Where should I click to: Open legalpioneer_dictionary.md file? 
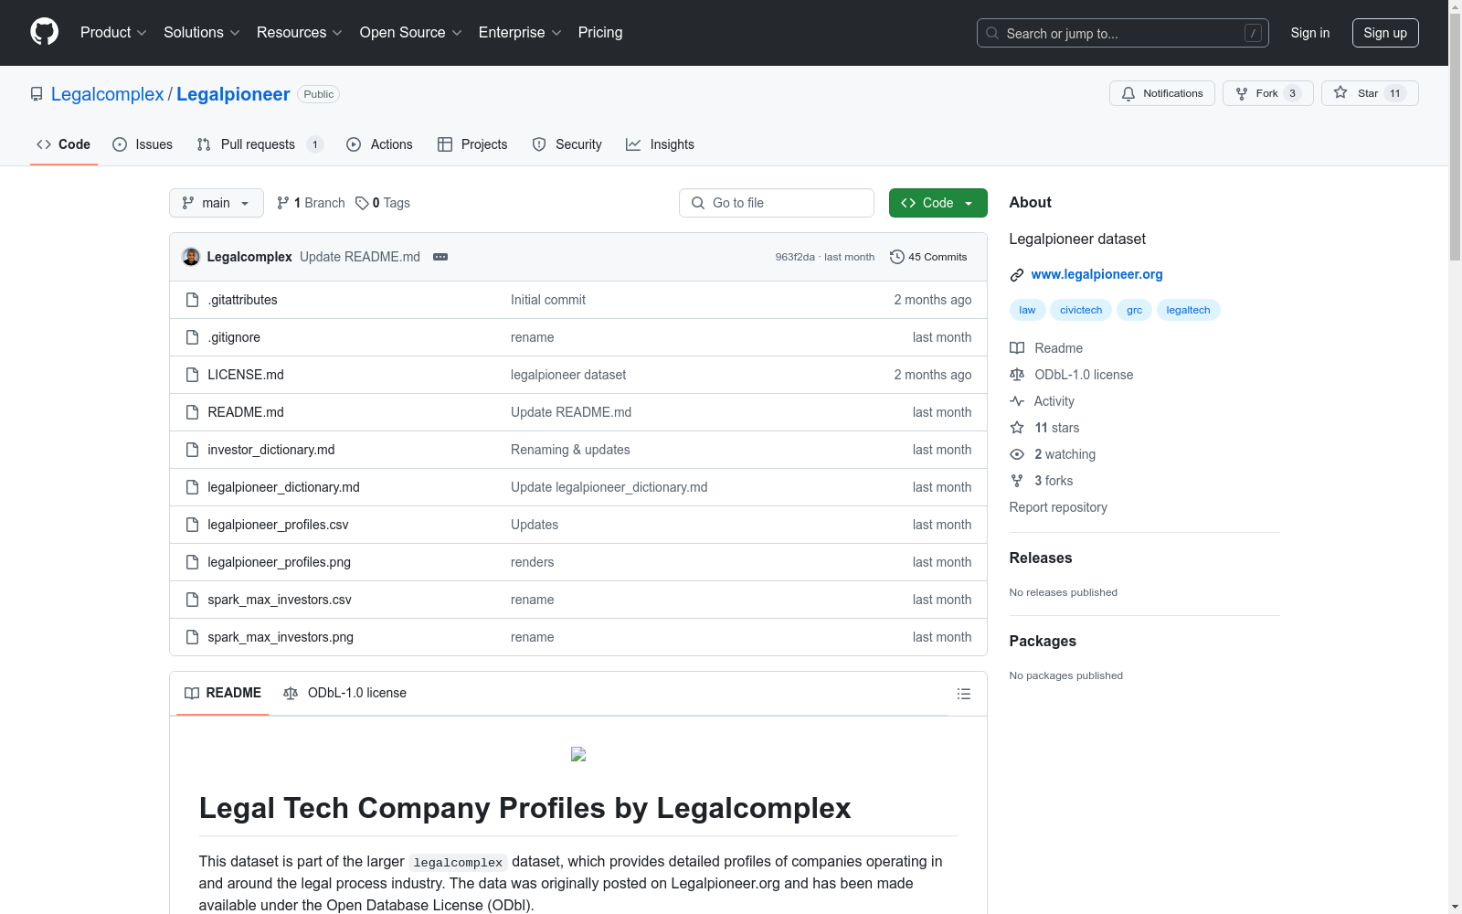[x=283, y=487]
